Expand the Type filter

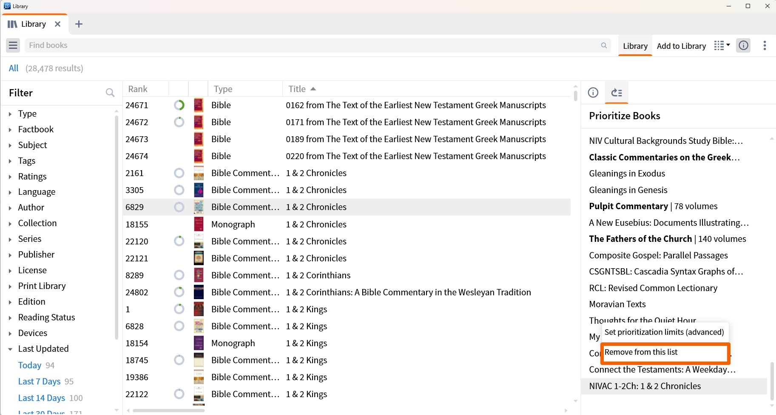pos(10,114)
